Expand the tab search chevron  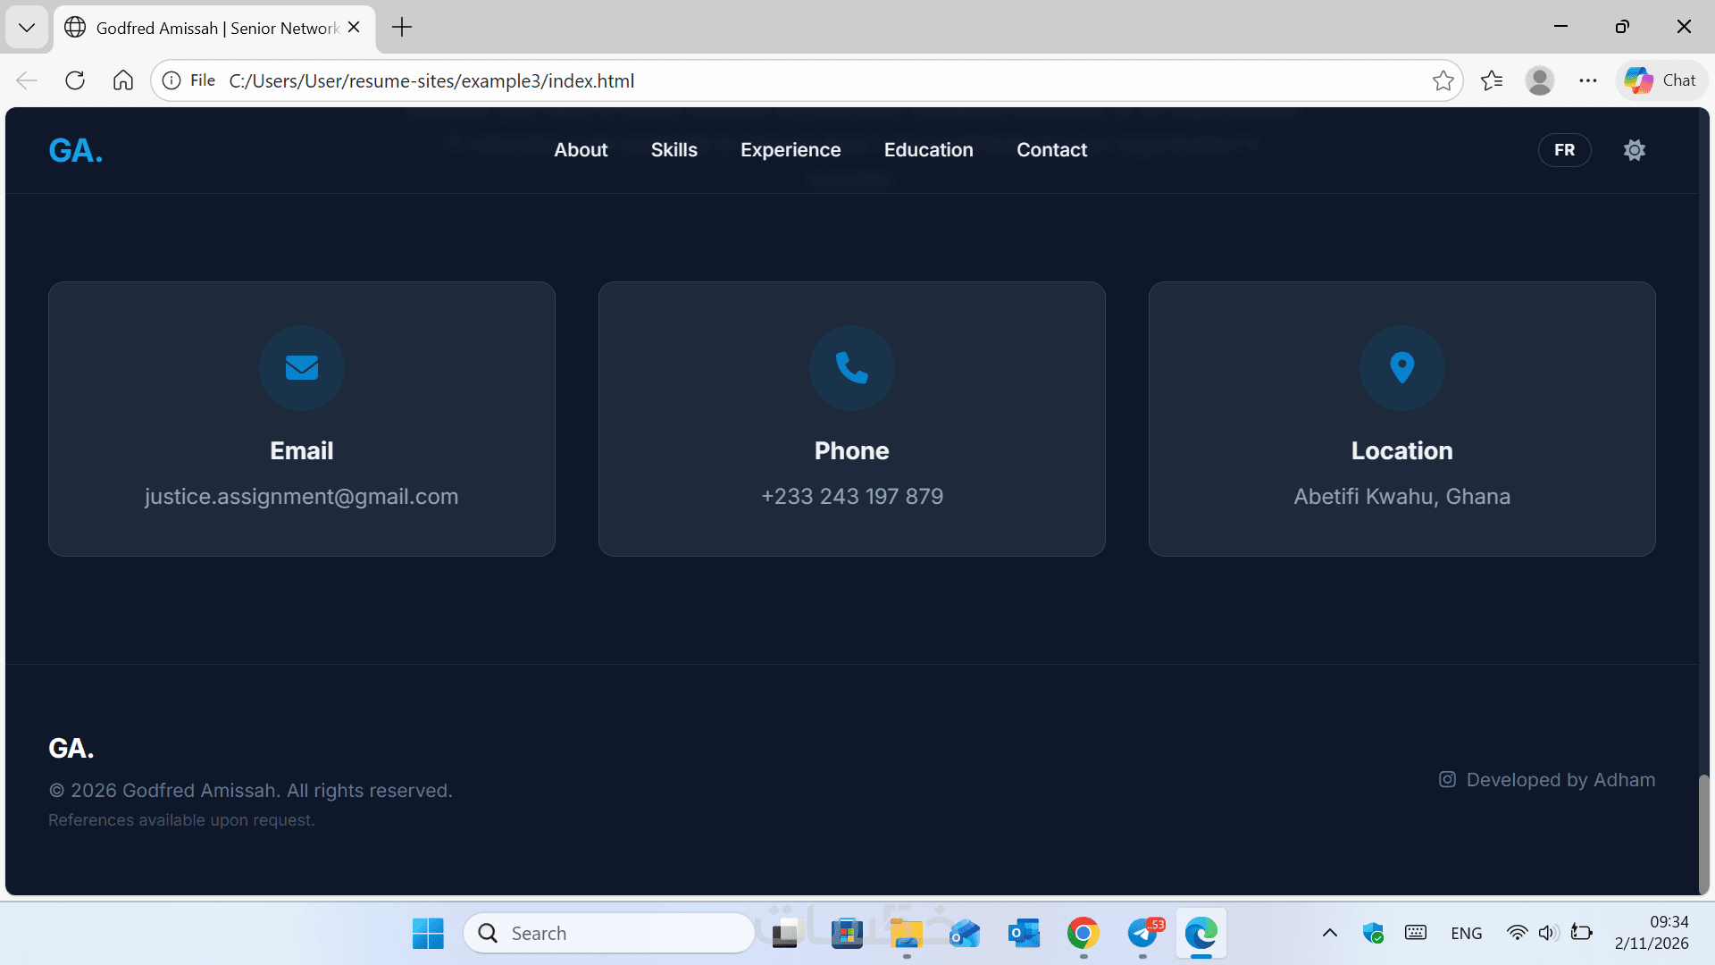[x=27, y=27]
